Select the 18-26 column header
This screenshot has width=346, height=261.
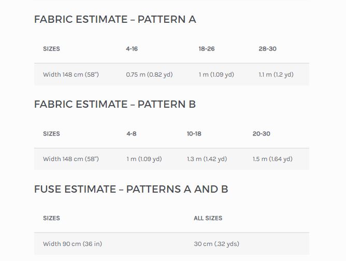[207, 49]
